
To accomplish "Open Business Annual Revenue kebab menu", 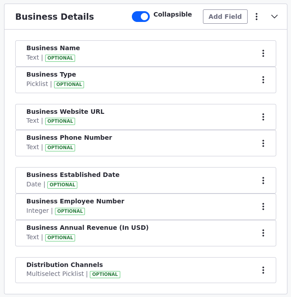I will (263, 233).
